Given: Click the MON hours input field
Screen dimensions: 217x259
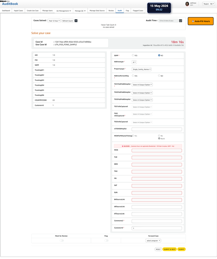Looking at the screenshot, I should pyautogui.click(x=157, y=151).
